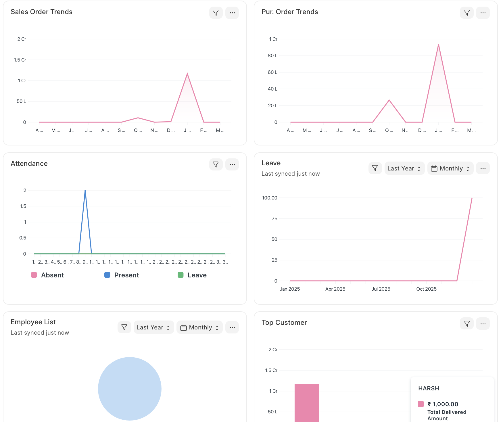Image resolution: width=503 pixels, height=422 pixels.
Task: Open the ellipsis menu on Top Customer chart
Action: point(483,323)
